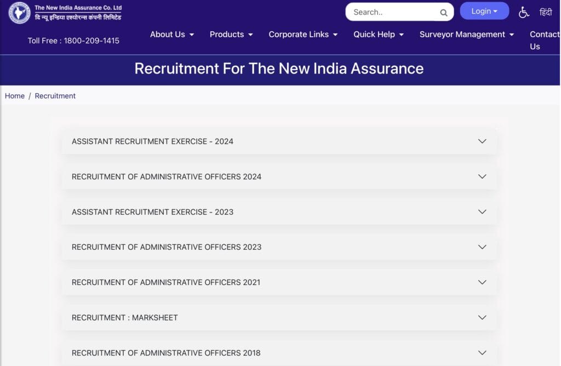This screenshot has height=366, width=561.
Task: Expand chevron for Administrative Officers 2021
Action: 482,282
